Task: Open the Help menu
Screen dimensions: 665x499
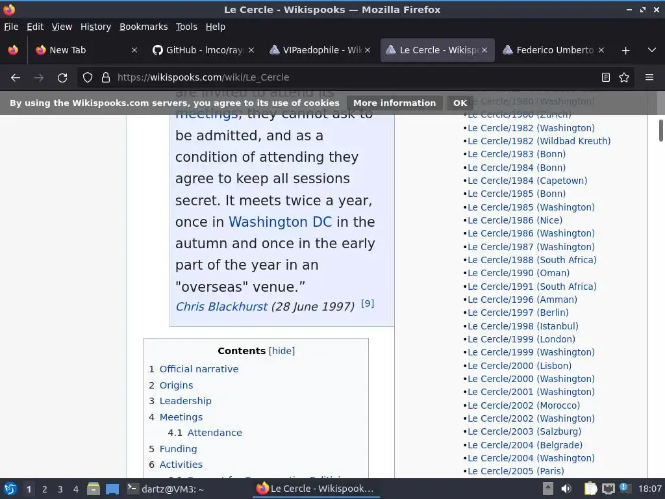Action: [216, 27]
